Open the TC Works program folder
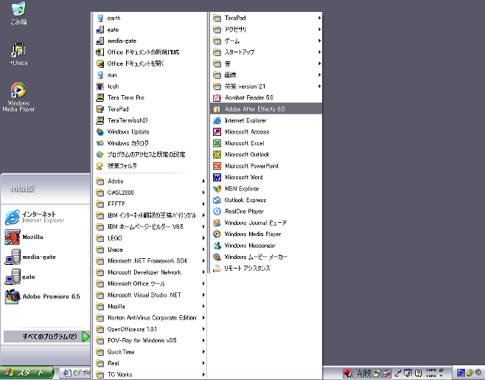 (x=150, y=374)
